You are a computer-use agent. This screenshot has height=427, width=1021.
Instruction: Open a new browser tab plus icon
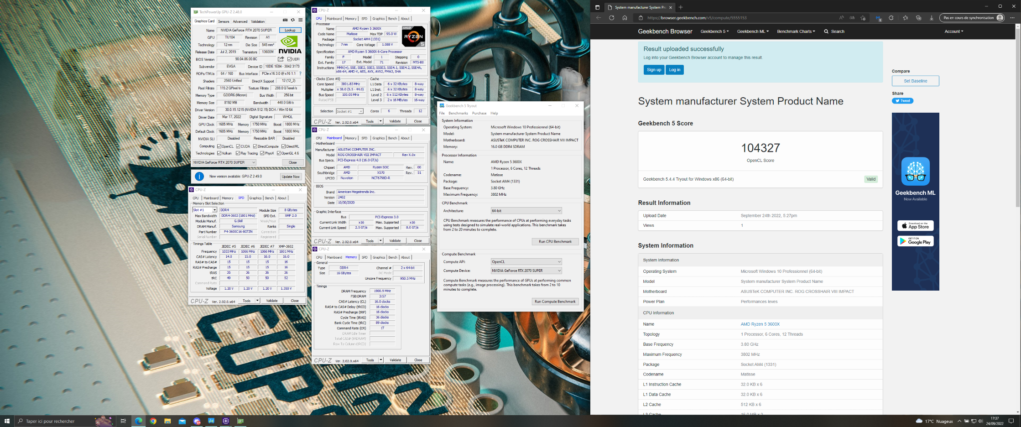(x=681, y=7)
